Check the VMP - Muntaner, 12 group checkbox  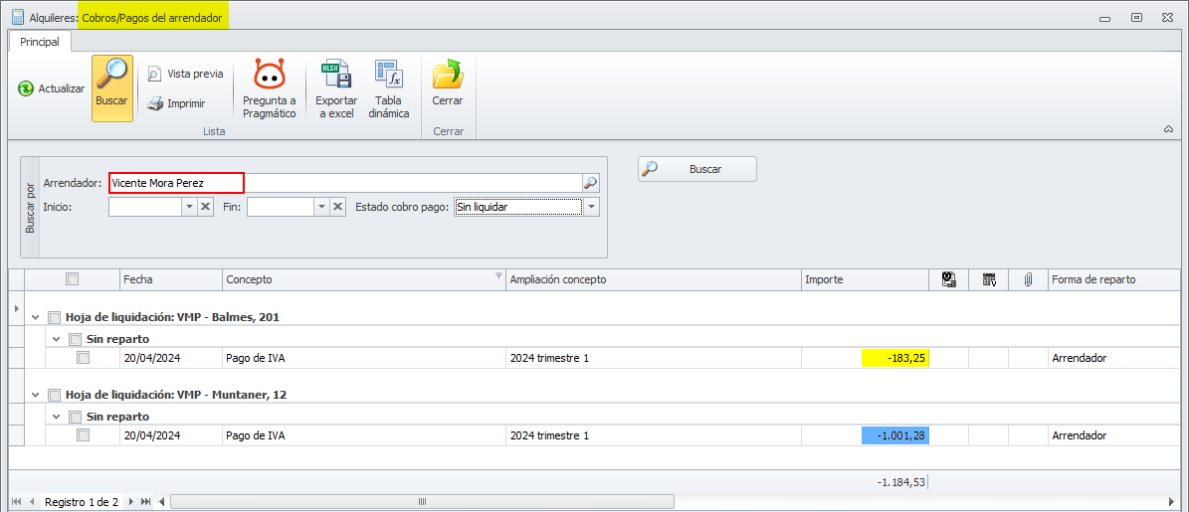54,395
